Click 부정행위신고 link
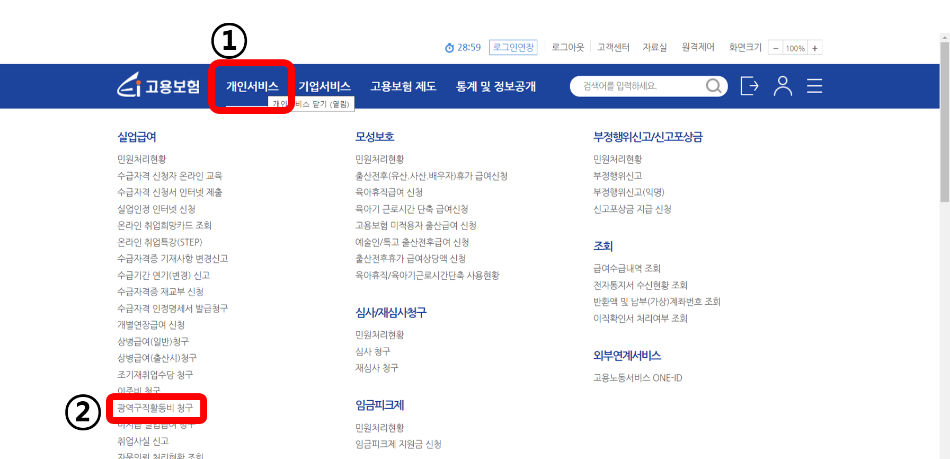 pos(618,175)
